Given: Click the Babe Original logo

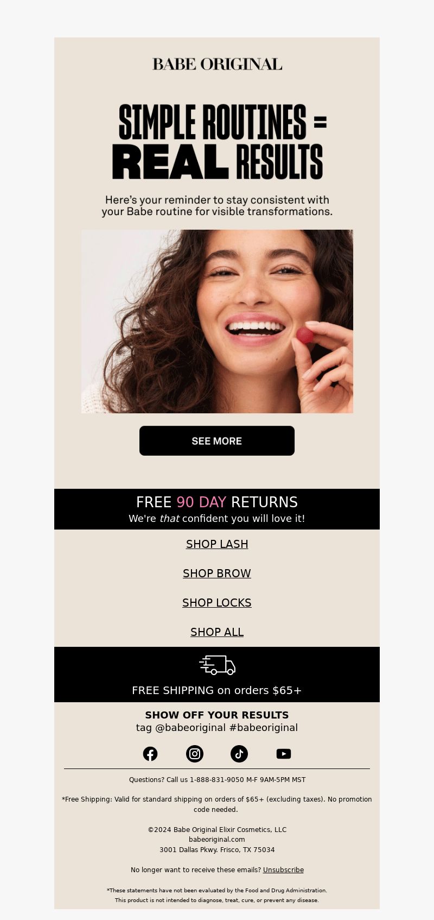Looking at the screenshot, I should pyautogui.click(x=217, y=64).
